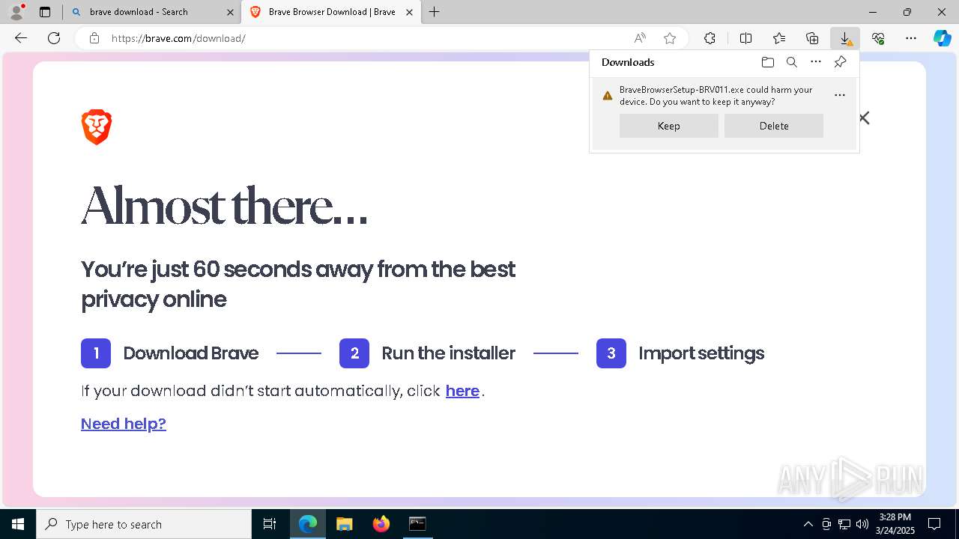Image resolution: width=959 pixels, height=539 pixels.
Task: Open volume control tray icon
Action: tap(862, 524)
